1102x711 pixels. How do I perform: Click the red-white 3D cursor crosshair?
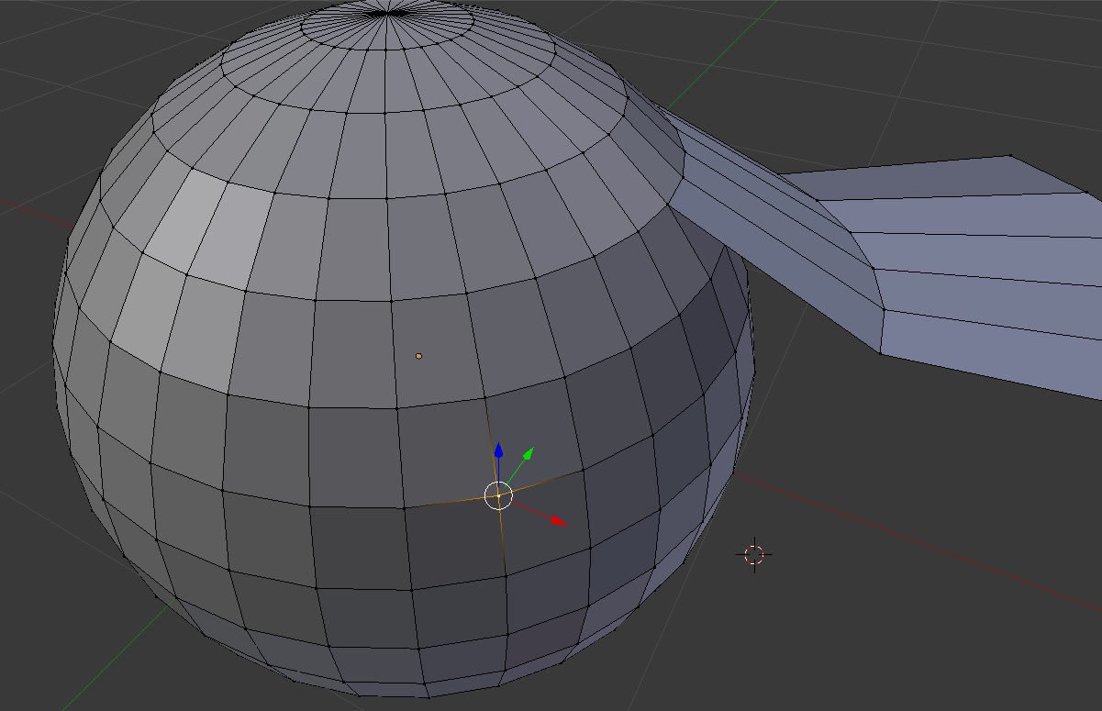point(754,554)
